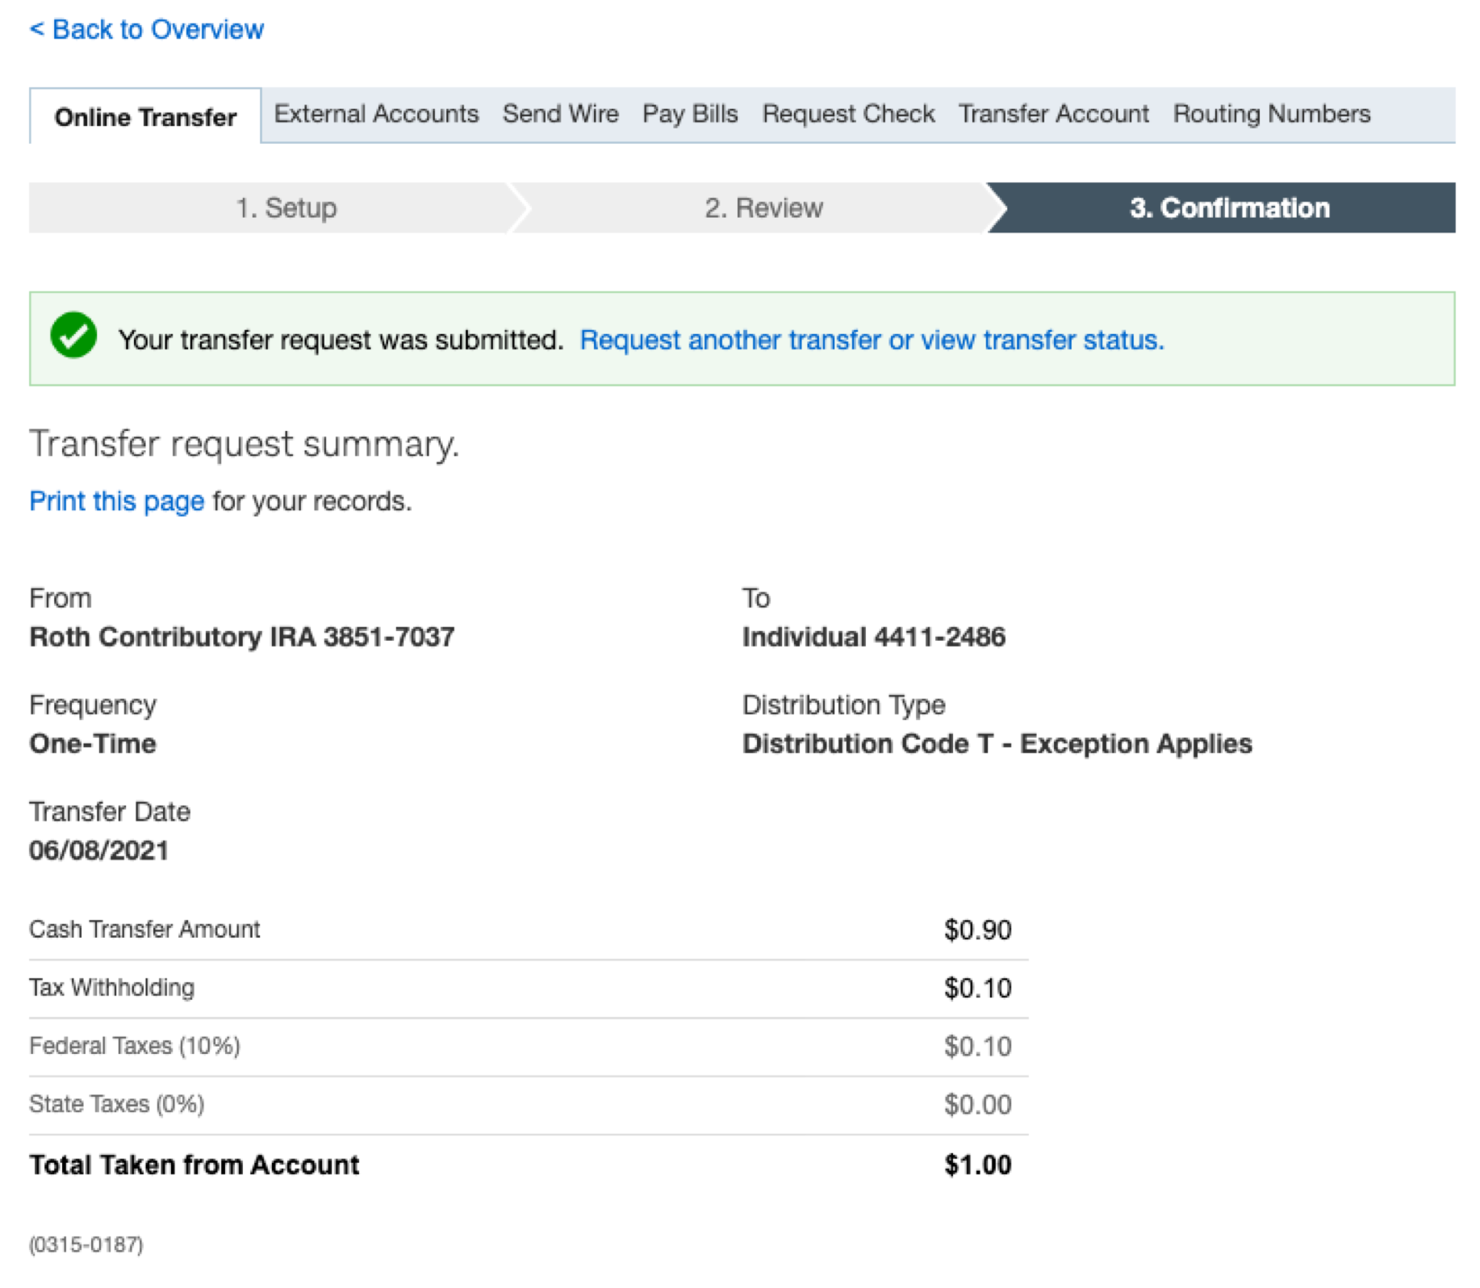Return to the Setup step

(286, 208)
